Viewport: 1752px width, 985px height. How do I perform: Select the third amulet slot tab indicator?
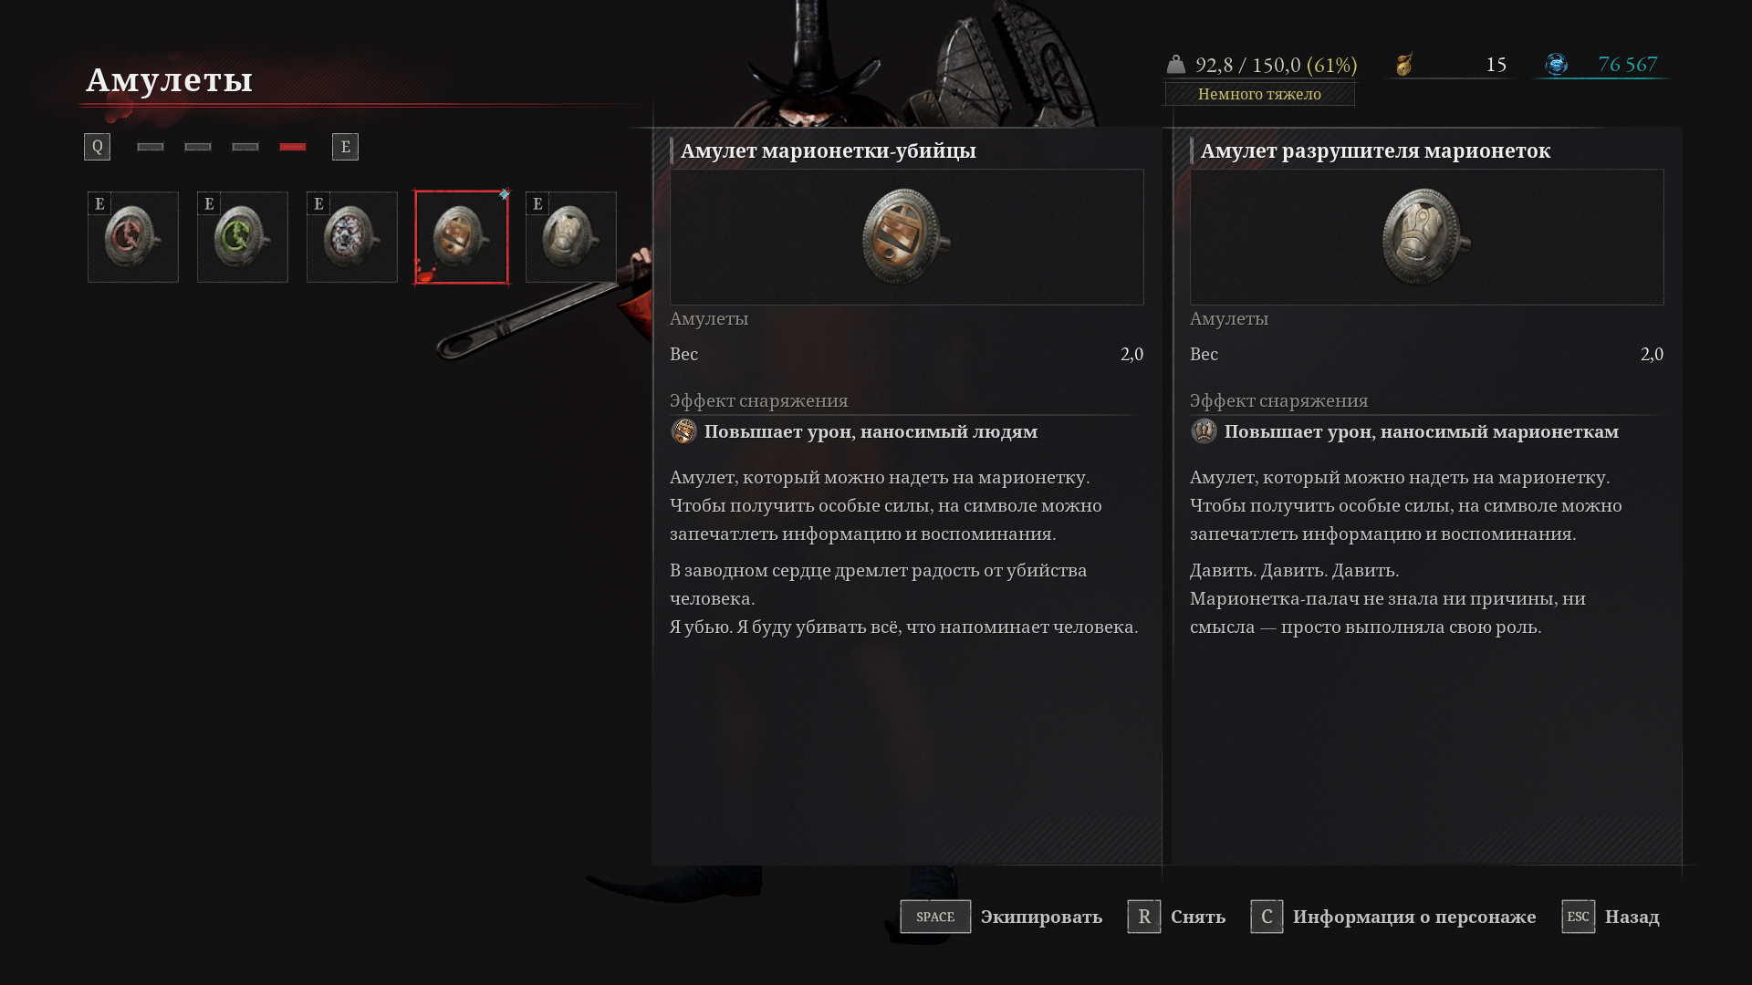[x=245, y=147]
